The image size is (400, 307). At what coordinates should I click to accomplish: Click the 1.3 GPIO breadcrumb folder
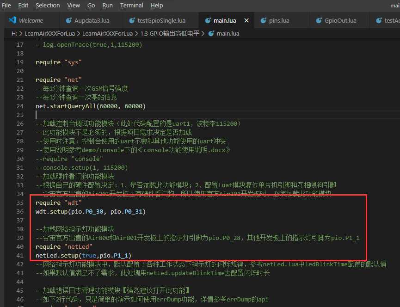[x=170, y=33]
